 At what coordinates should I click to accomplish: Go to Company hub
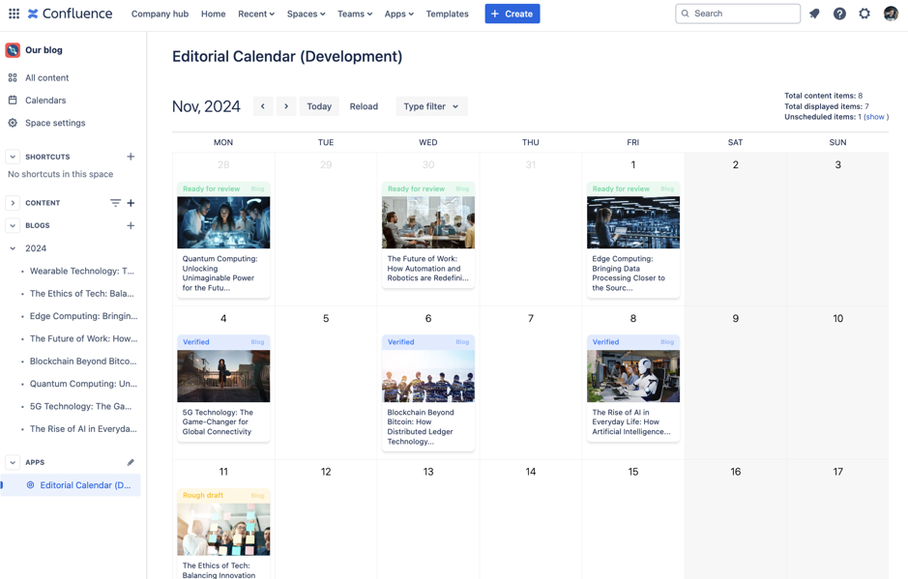[x=160, y=14]
